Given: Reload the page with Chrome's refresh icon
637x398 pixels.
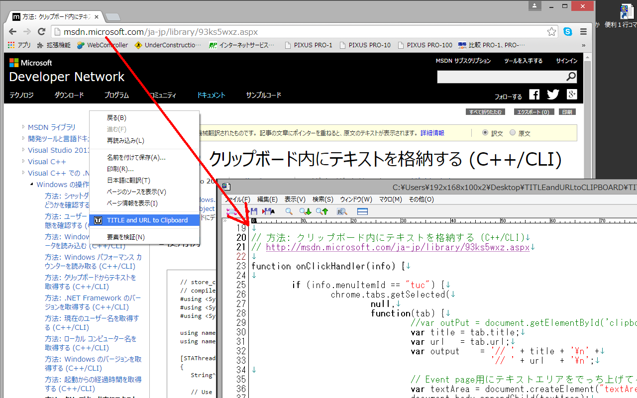Looking at the screenshot, I should (x=42, y=32).
